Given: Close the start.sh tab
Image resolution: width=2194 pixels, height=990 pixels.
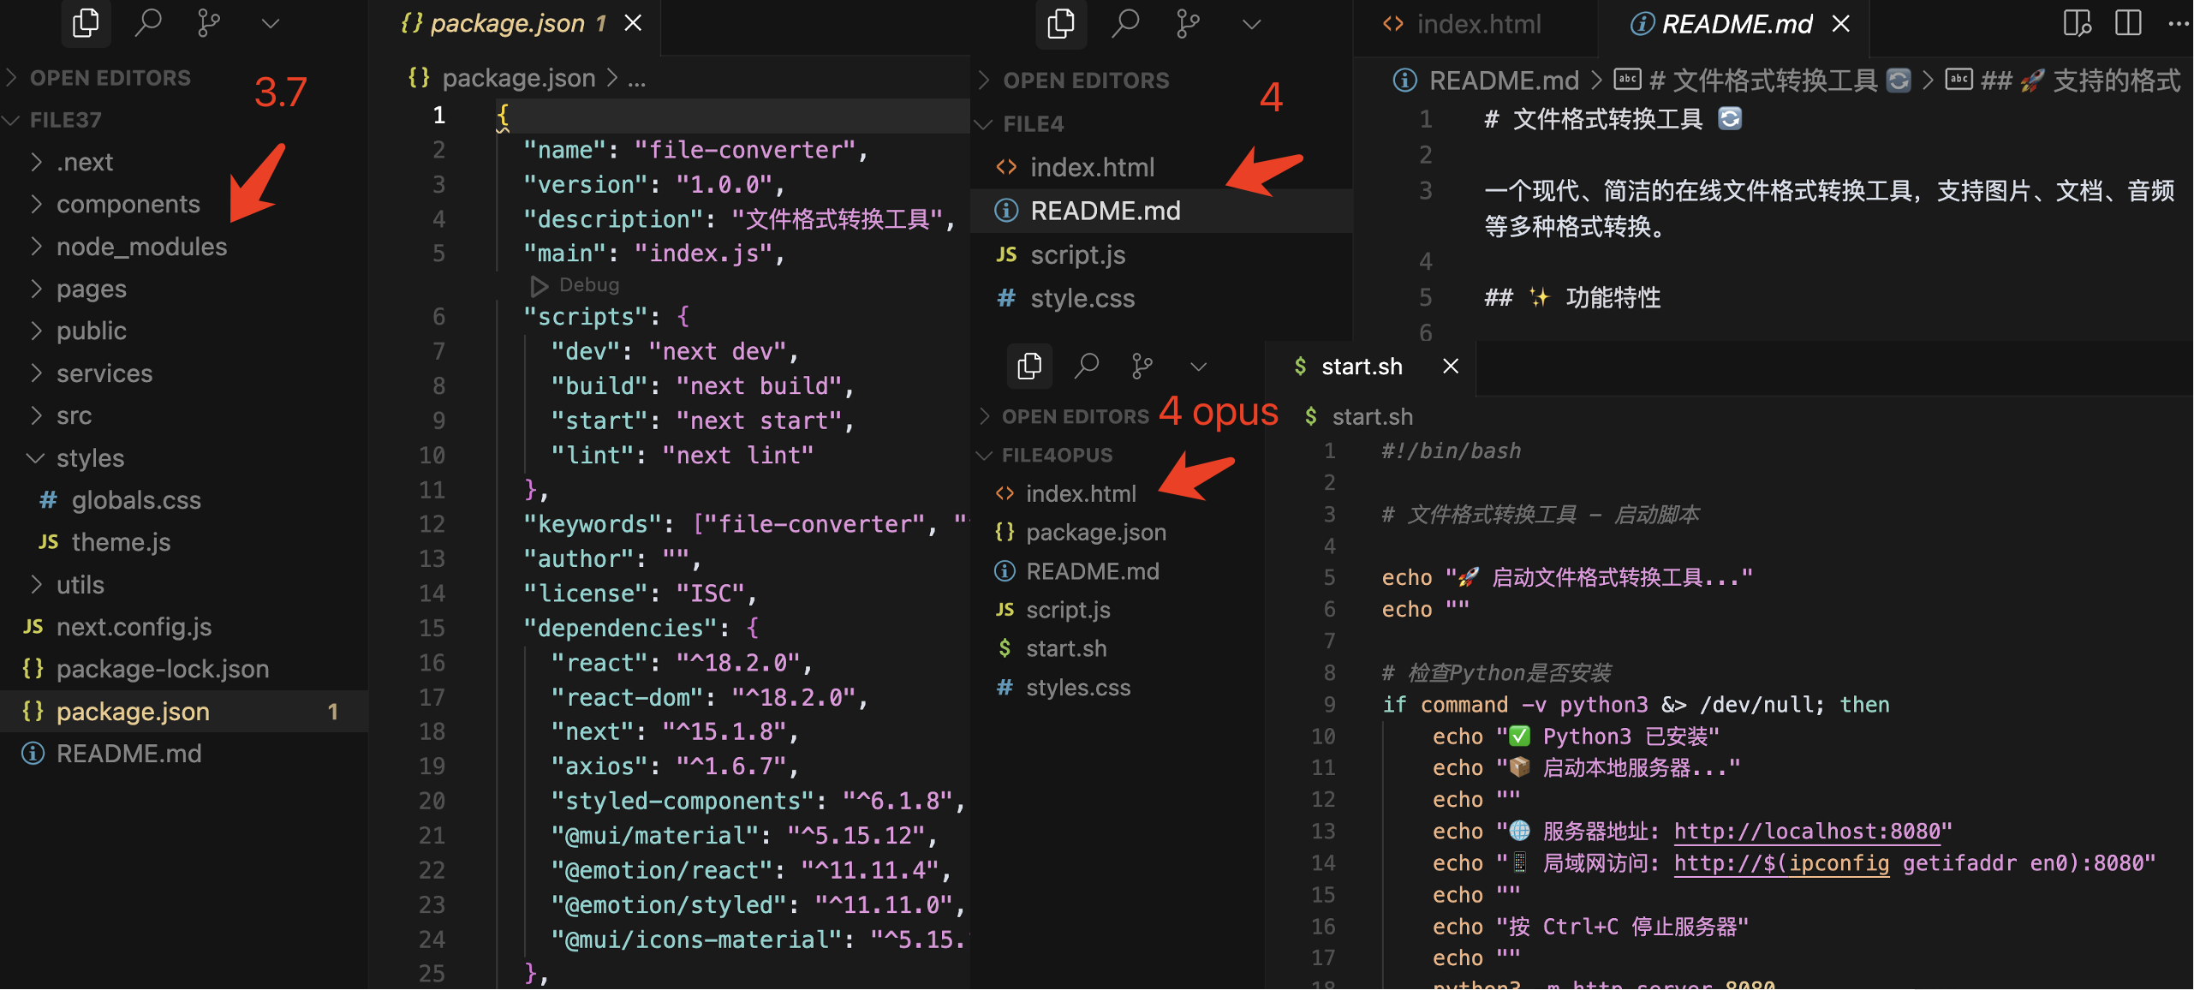Looking at the screenshot, I should click(1450, 367).
